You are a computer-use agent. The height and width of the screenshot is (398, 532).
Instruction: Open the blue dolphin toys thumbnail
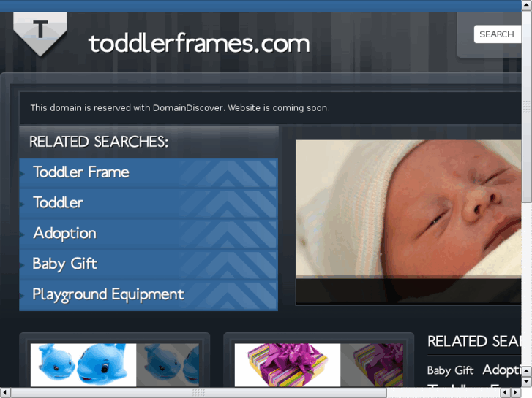(x=83, y=365)
